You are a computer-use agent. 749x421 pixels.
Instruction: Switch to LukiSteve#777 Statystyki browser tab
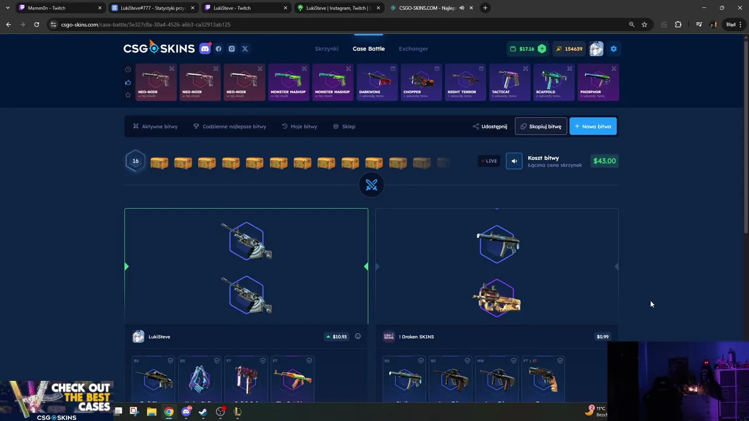point(153,8)
